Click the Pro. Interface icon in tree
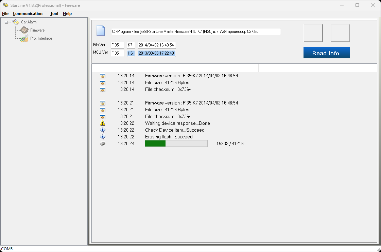Viewport: 381px width, 252px height. tap(24, 38)
